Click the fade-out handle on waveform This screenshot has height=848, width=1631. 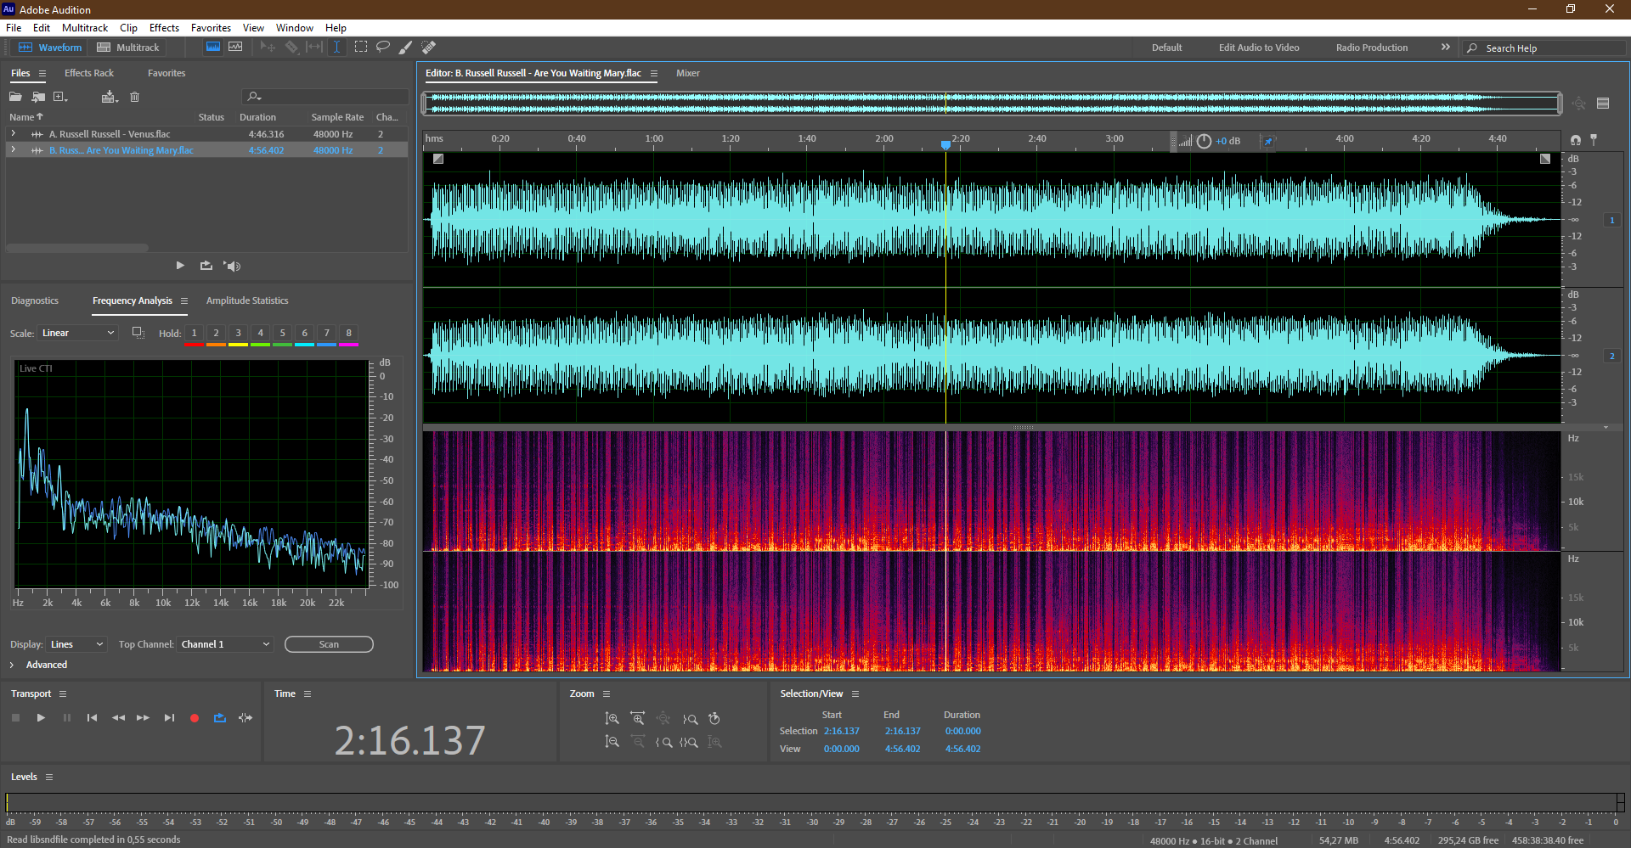1545,159
